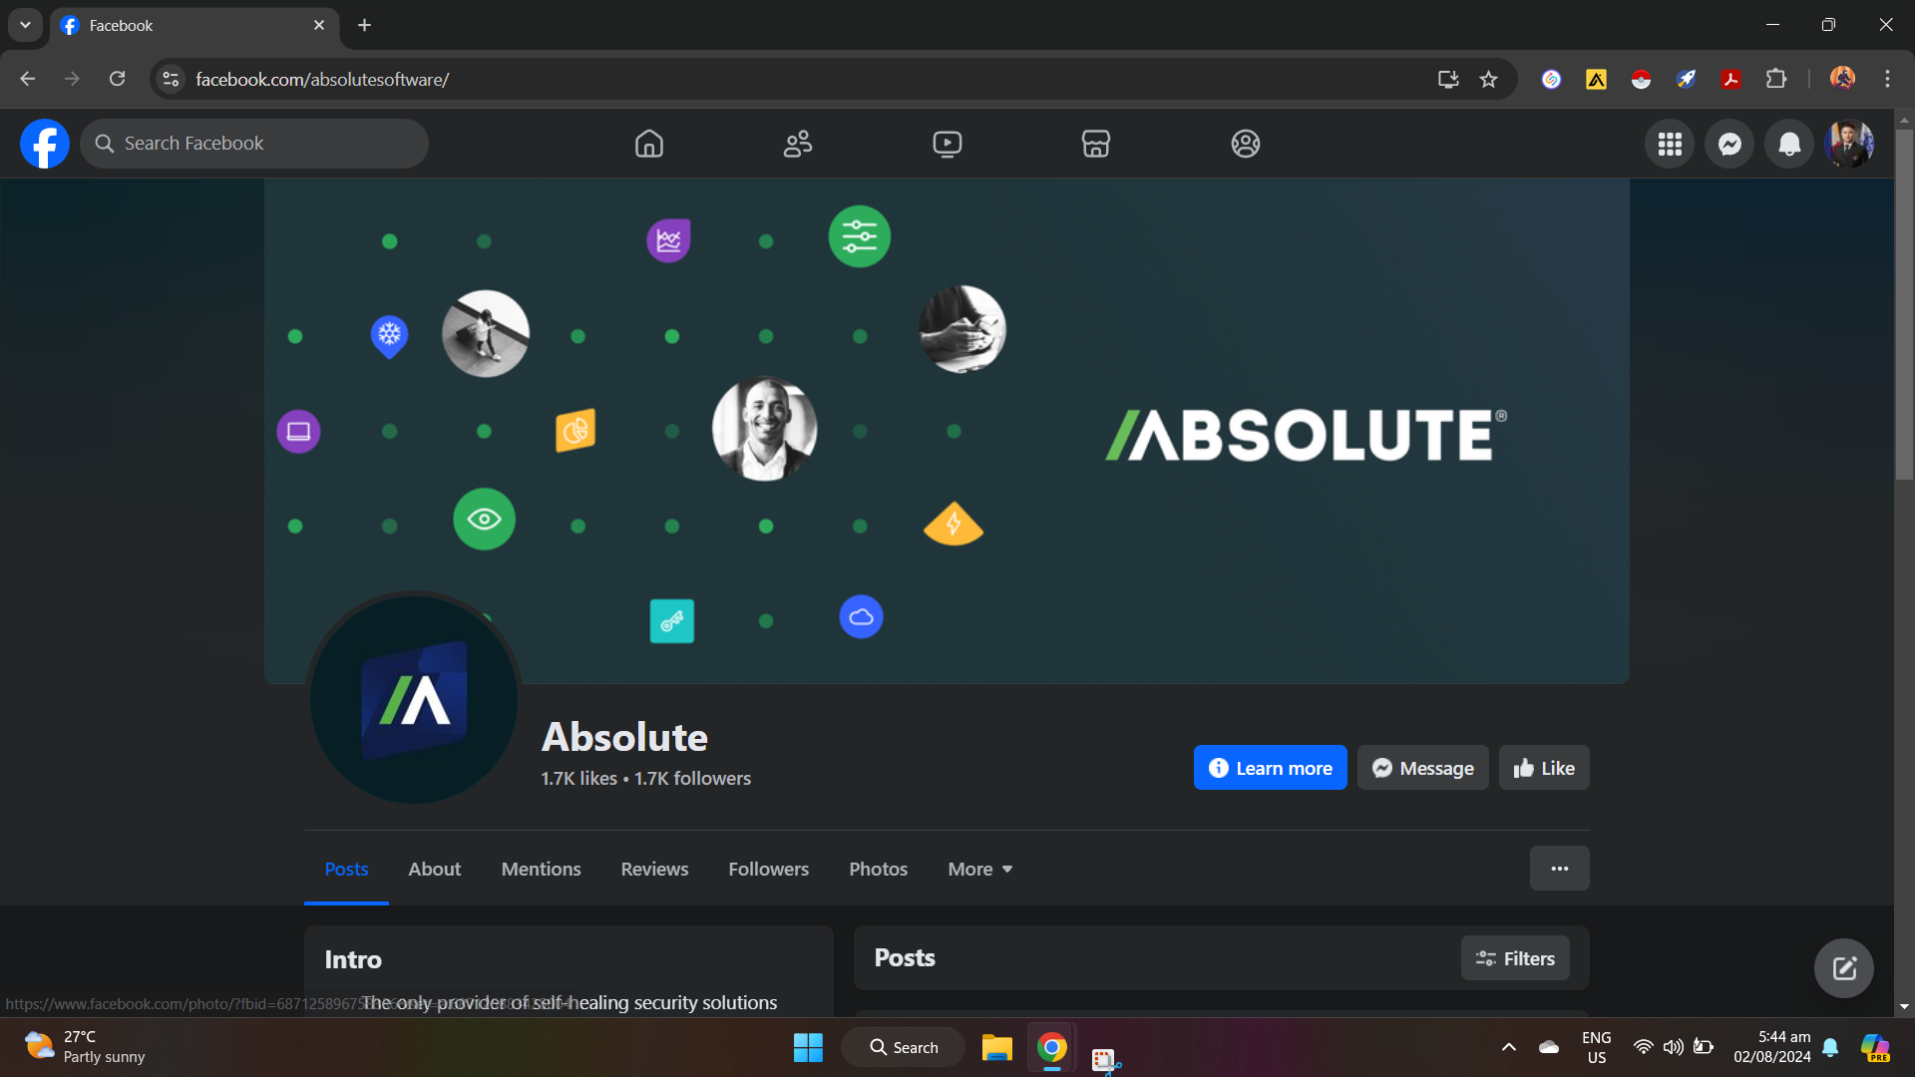1915x1077 pixels.
Task: Bookmark this page with the star
Action: click(x=1488, y=79)
